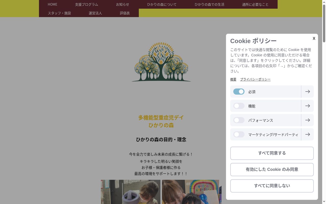Click the すべて同意する button
The width and height of the screenshot is (326, 204).
(272, 153)
